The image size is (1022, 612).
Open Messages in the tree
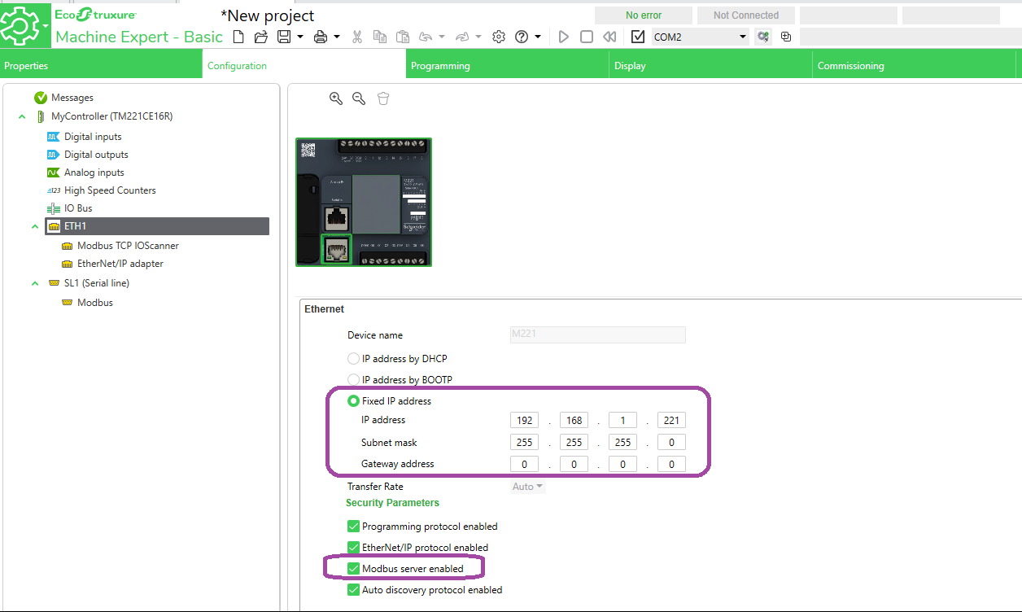pos(72,98)
